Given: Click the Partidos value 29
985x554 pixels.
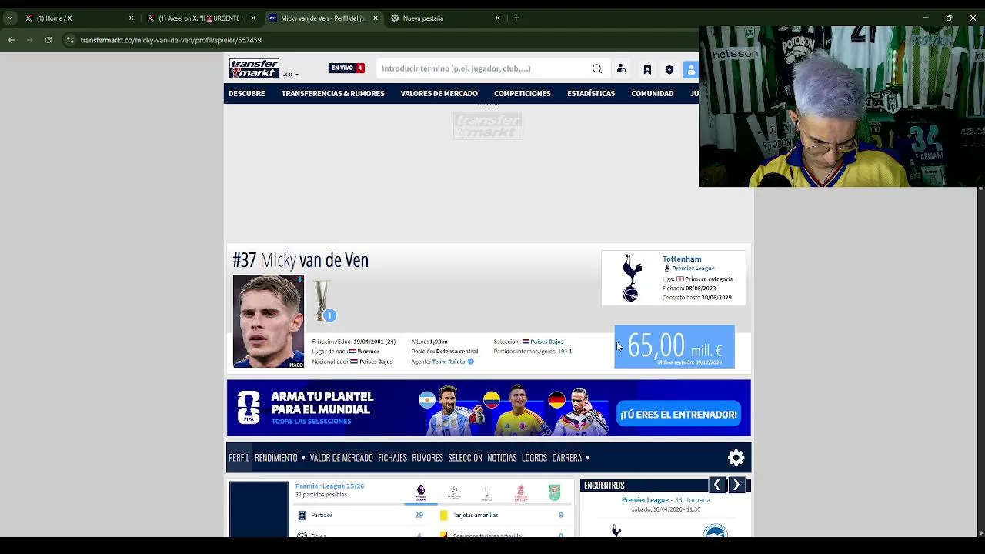Looking at the screenshot, I should [x=419, y=516].
